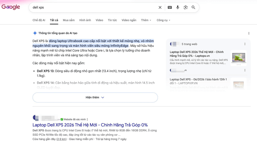
Task: Click 'Các dòng máy nổi bật hiện nay gồm:' text
Action: [59, 63]
